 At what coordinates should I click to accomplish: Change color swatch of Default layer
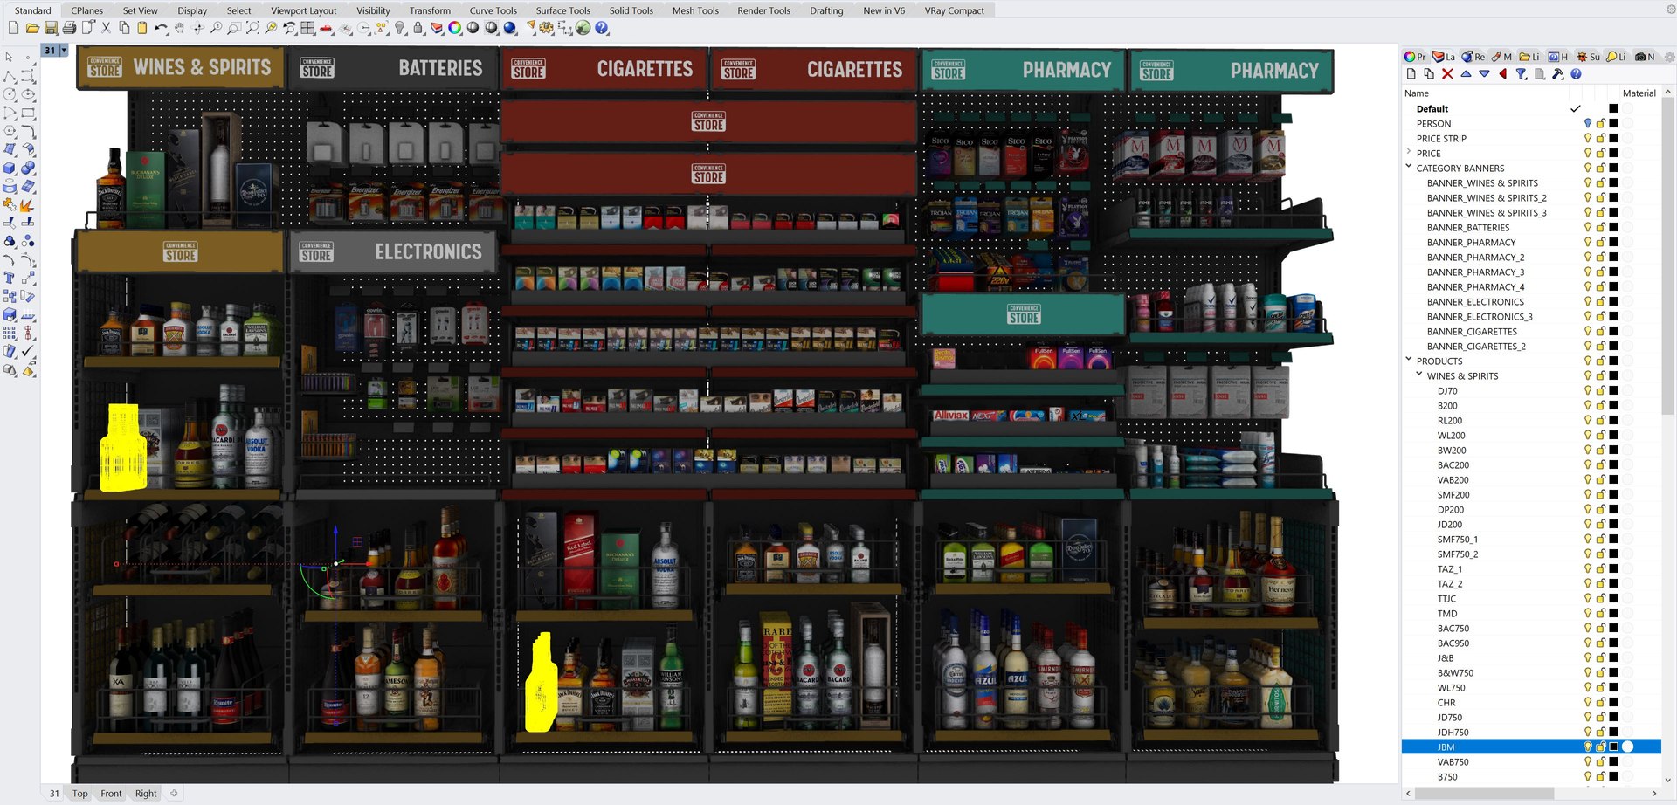coord(1613,109)
